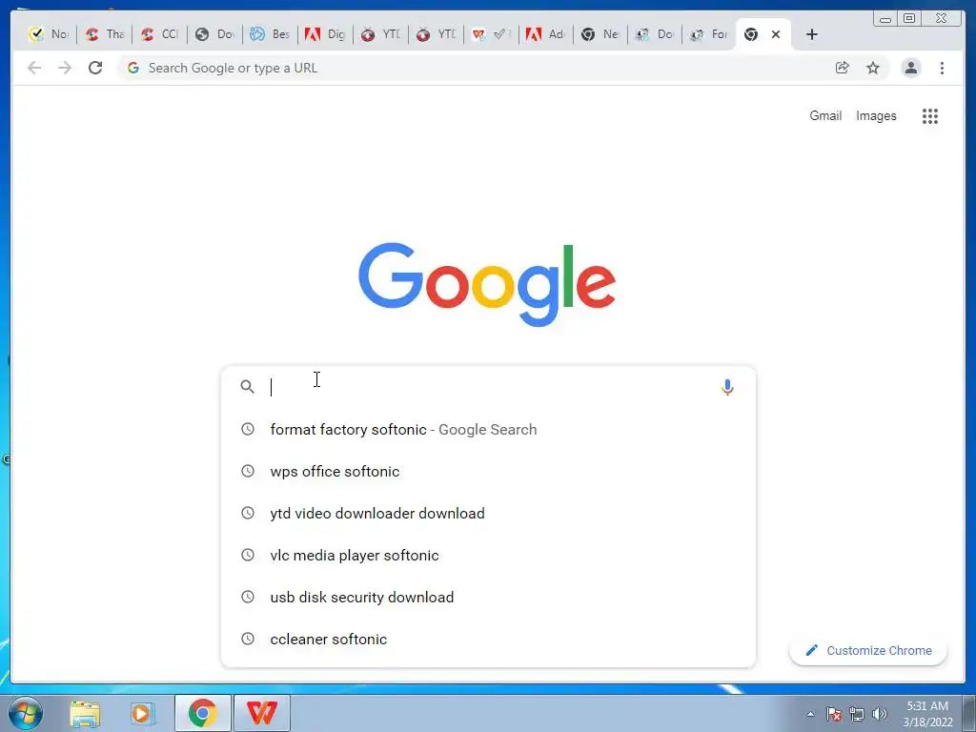Go back to the previous page
Screen dimensions: 976x732
(34, 68)
